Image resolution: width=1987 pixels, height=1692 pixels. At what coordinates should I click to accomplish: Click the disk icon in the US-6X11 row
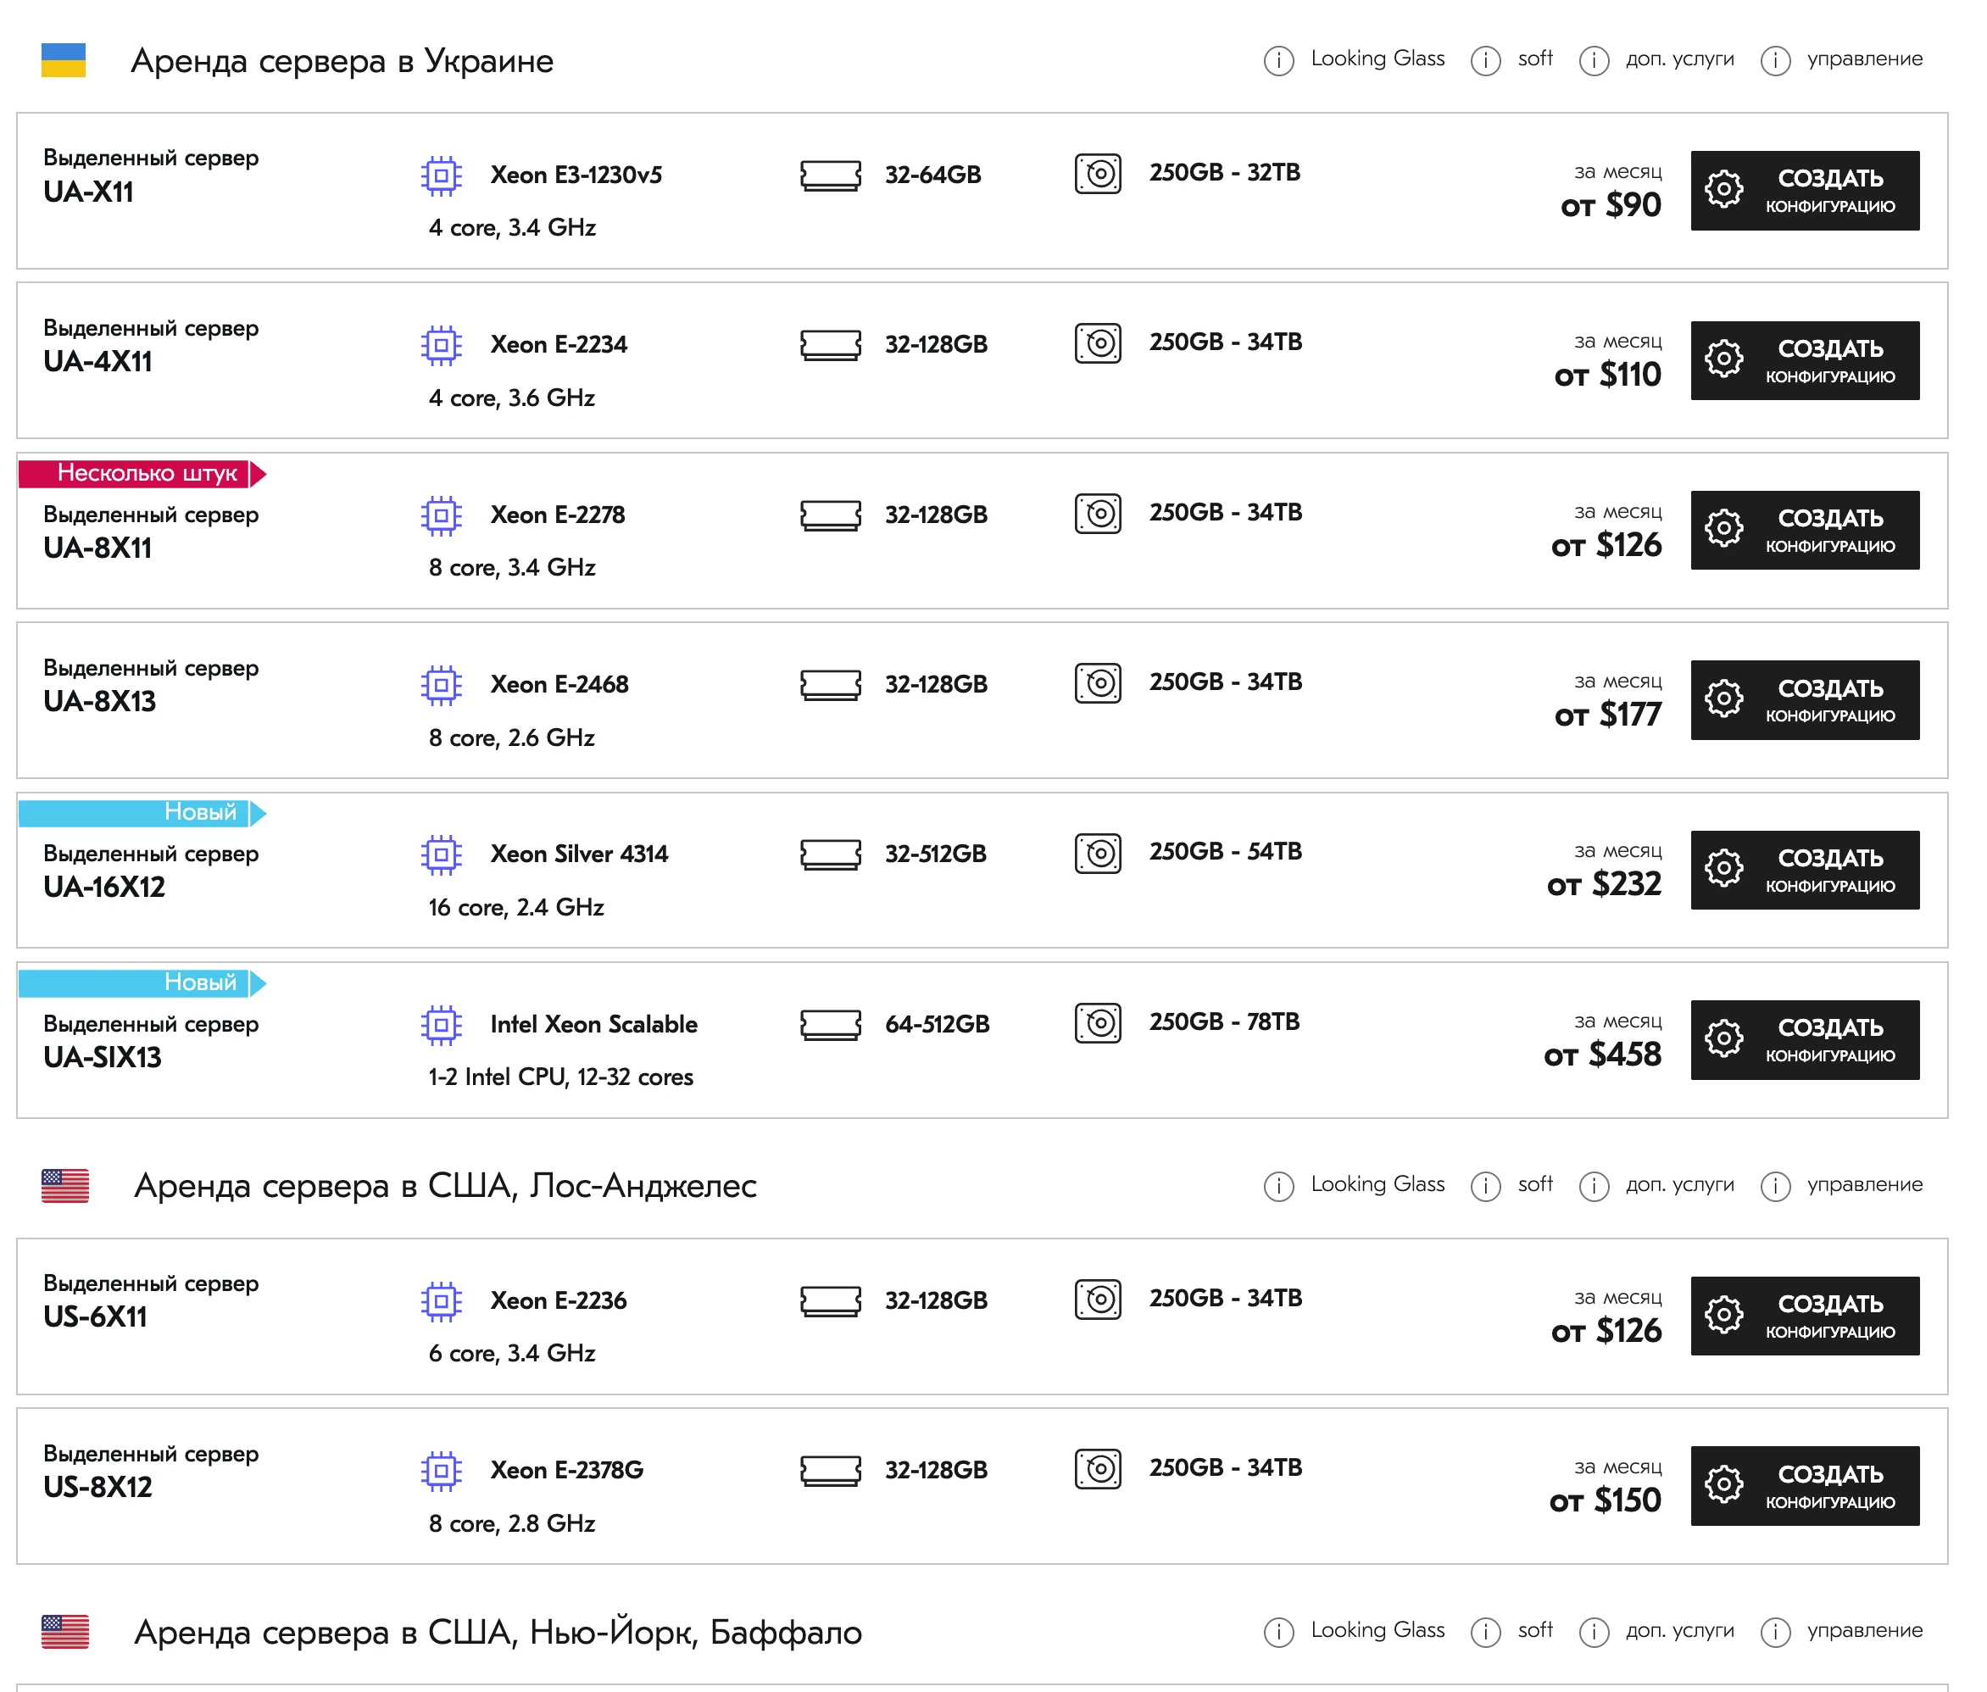pyautogui.click(x=1098, y=1300)
